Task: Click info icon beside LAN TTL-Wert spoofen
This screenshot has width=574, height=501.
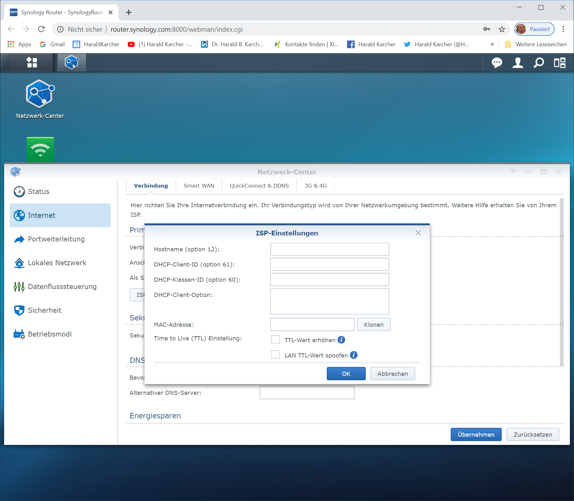Action: pyautogui.click(x=354, y=355)
